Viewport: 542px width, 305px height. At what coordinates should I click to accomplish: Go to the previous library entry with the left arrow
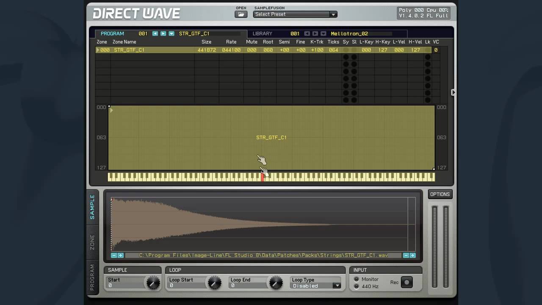pyautogui.click(x=307, y=33)
